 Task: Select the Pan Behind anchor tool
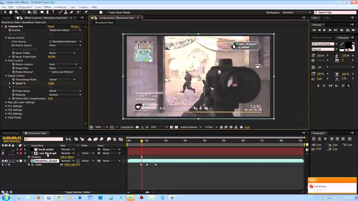(x=35, y=12)
